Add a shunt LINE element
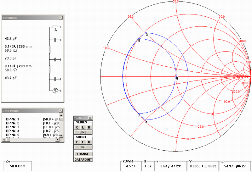 click(83, 147)
